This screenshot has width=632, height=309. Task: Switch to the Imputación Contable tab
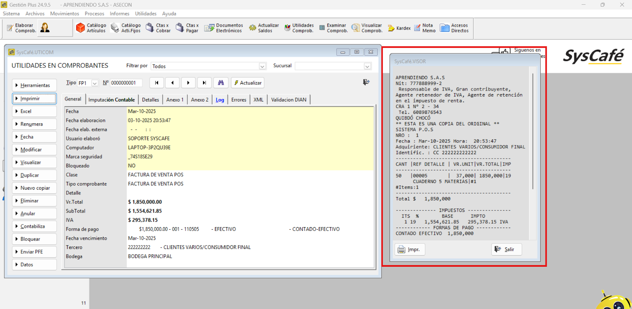click(111, 100)
